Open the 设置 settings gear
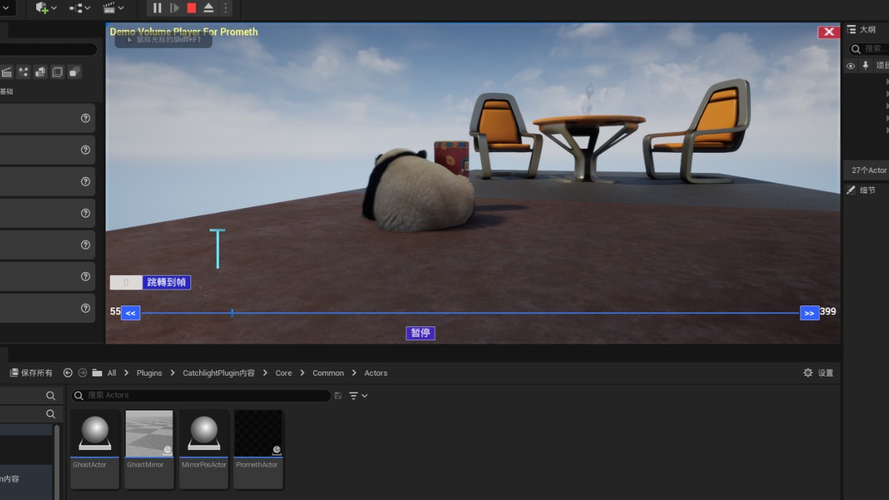Viewport: 889px width, 500px height. (818, 373)
